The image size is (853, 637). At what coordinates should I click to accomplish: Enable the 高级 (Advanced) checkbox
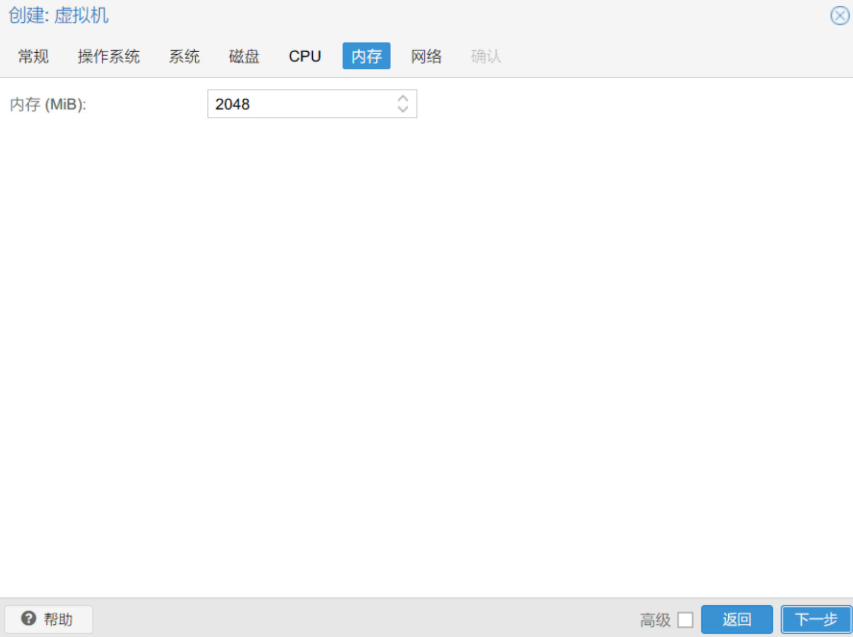coord(685,620)
